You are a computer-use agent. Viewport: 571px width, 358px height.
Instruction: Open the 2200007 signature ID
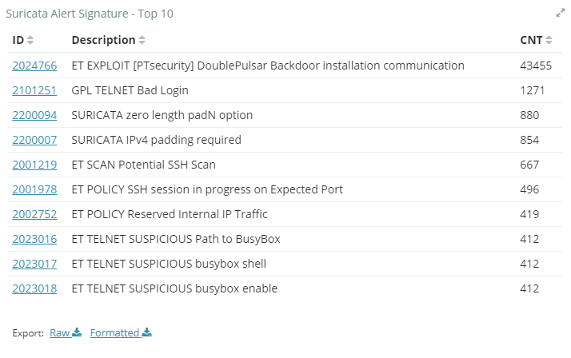click(34, 140)
